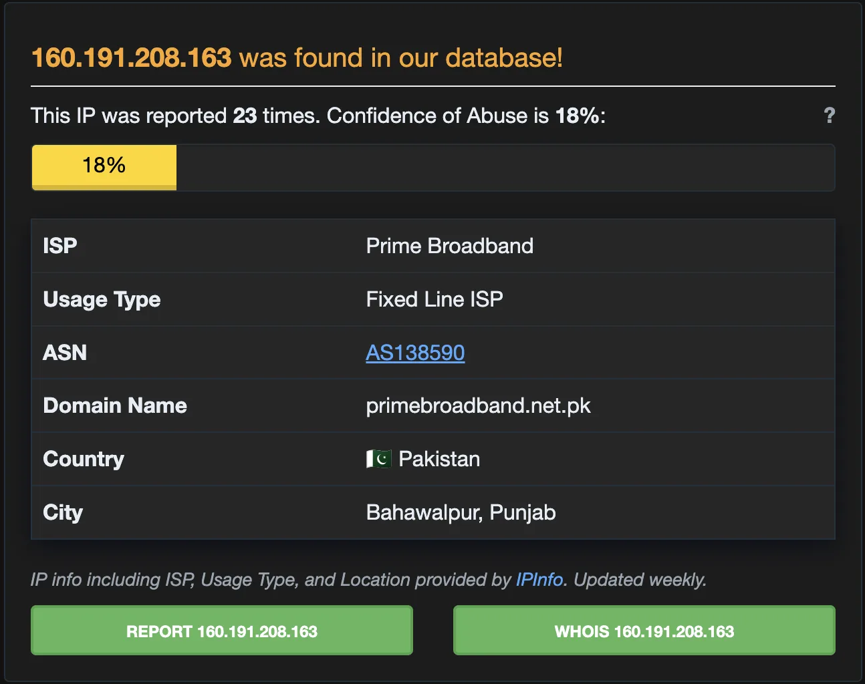Click the Pakistan flag icon
The width and height of the screenshot is (865, 684).
[379, 459]
